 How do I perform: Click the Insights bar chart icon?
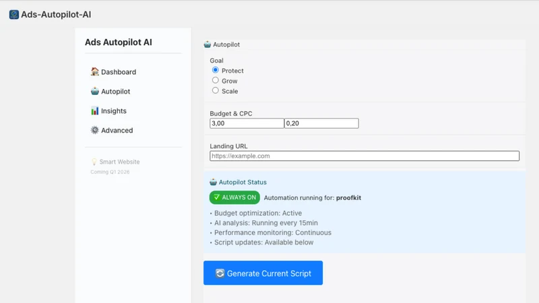94,110
